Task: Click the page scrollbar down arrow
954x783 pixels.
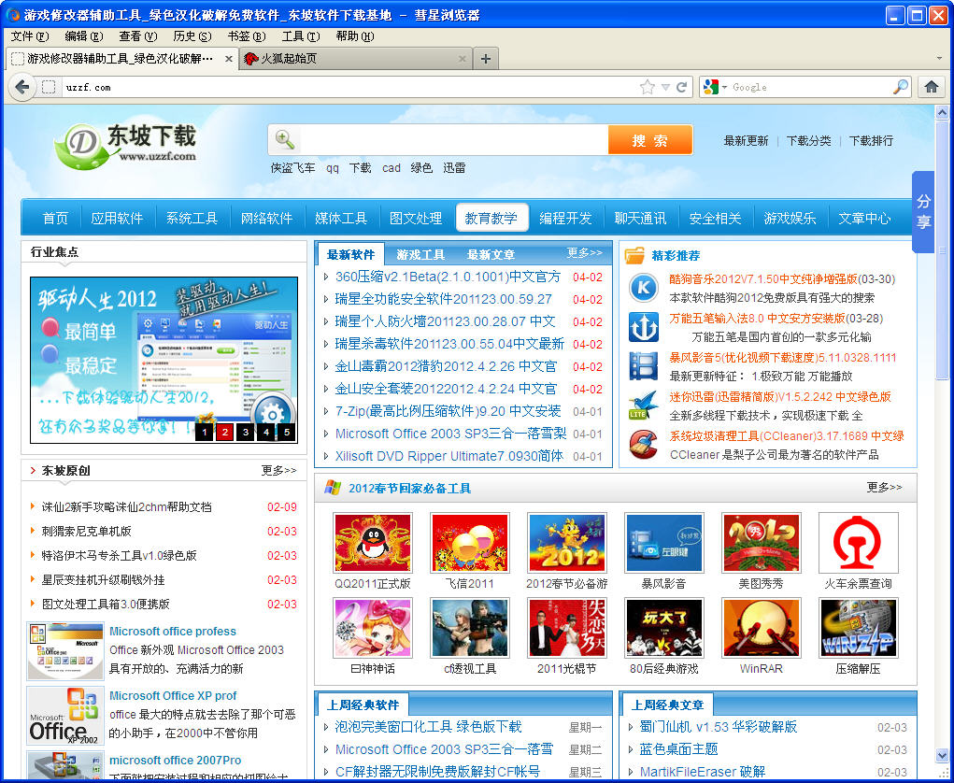Action: coord(942,756)
